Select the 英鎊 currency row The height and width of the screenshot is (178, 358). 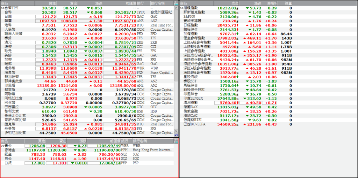(87, 55)
